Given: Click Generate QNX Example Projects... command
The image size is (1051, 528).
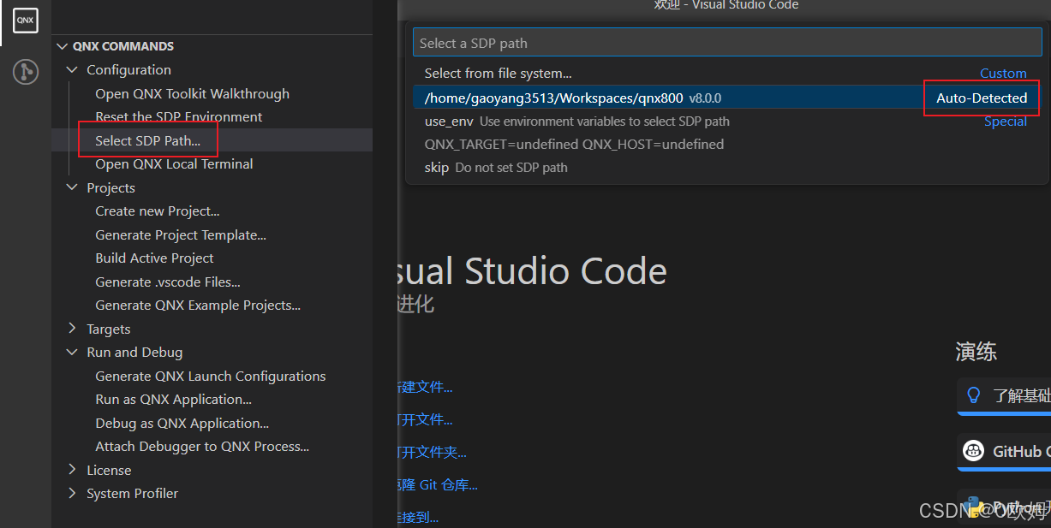Looking at the screenshot, I should [198, 305].
